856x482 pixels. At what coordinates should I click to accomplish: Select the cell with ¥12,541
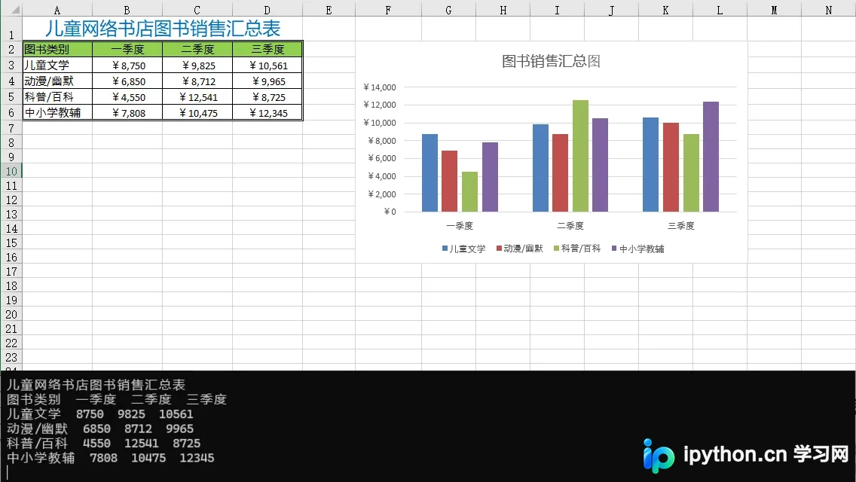[x=197, y=96]
